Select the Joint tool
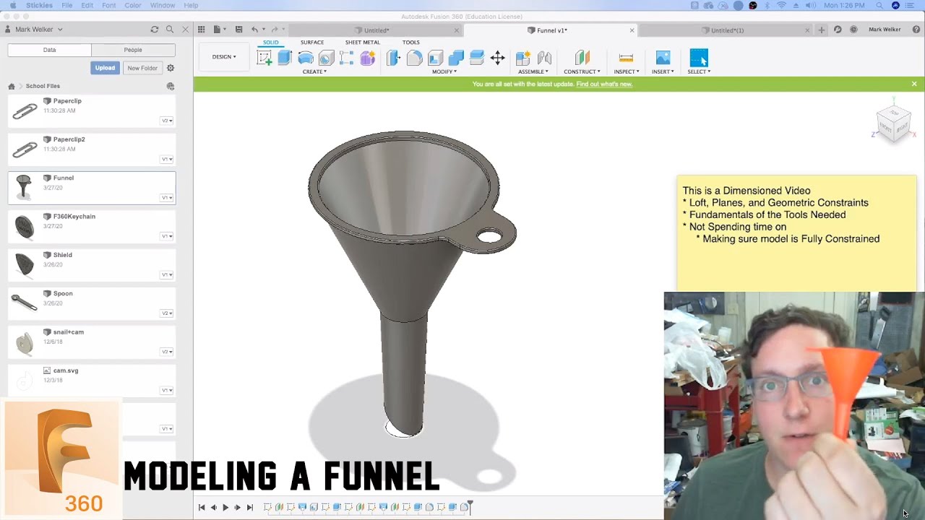 tap(544, 58)
